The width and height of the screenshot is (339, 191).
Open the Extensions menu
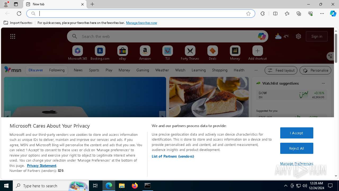click(x=262, y=14)
